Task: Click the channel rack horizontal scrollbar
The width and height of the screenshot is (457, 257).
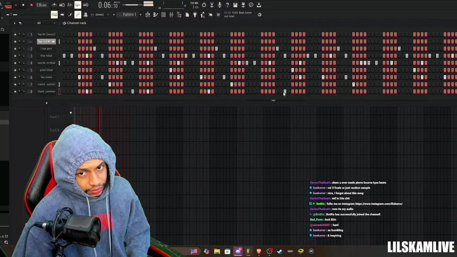Action: [x=273, y=100]
